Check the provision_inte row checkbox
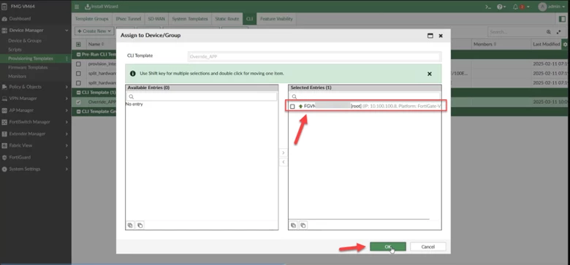 [78, 64]
